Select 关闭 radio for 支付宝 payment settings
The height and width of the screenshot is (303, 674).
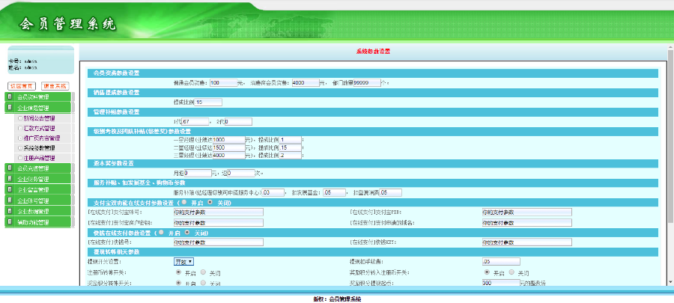pos(210,202)
